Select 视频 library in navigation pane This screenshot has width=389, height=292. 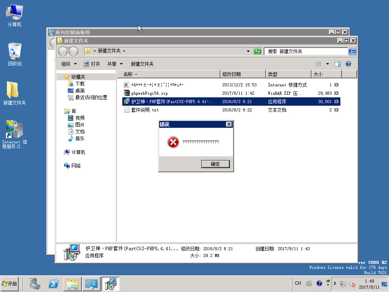(80, 118)
